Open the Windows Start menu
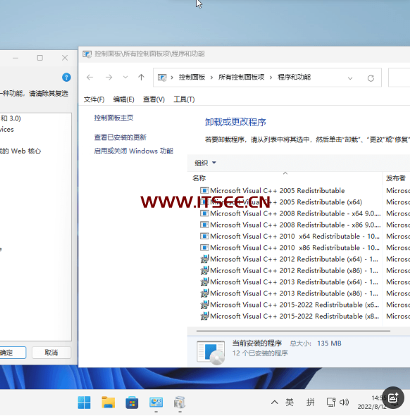 (84, 403)
